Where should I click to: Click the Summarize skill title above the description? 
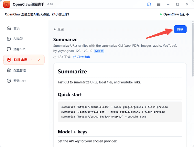coord(65,40)
